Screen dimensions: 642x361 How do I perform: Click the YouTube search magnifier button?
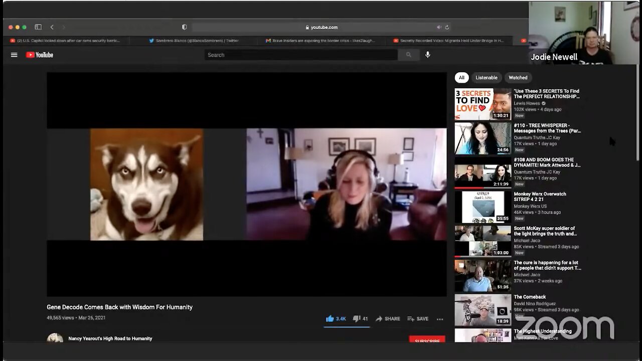[x=408, y=55]
